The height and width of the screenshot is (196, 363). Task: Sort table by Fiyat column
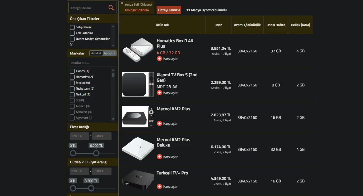pyautogui.click(x=218, y=25)
